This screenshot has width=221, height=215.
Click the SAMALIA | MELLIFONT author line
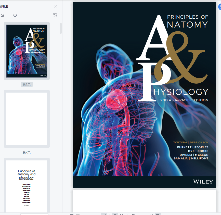tap(191, 158)
